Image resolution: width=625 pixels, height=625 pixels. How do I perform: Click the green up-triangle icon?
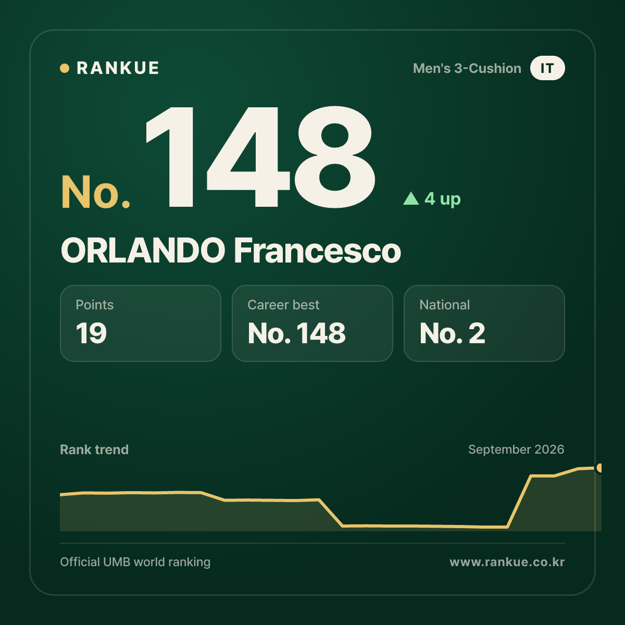411,198
